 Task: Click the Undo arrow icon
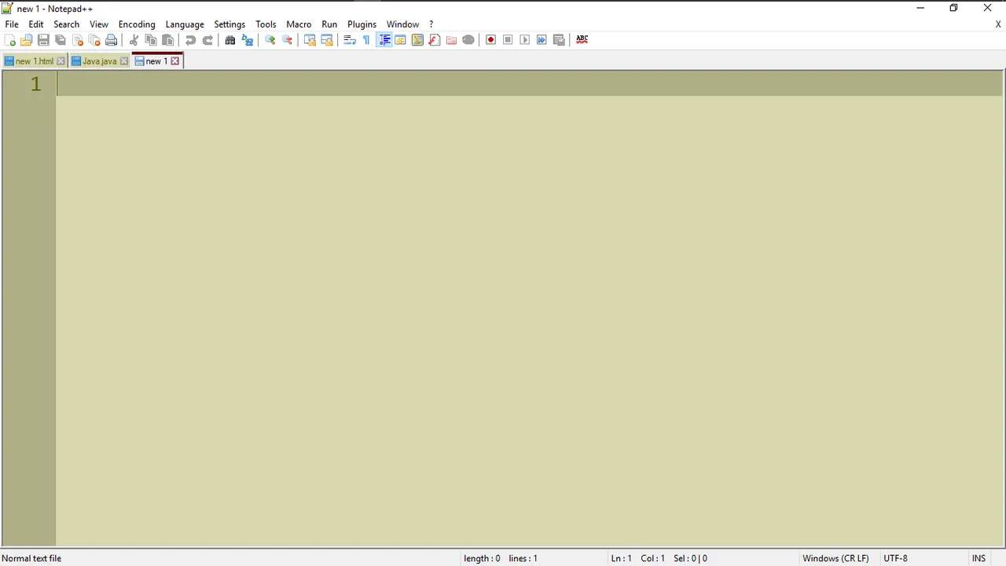(x=190, y=40)
